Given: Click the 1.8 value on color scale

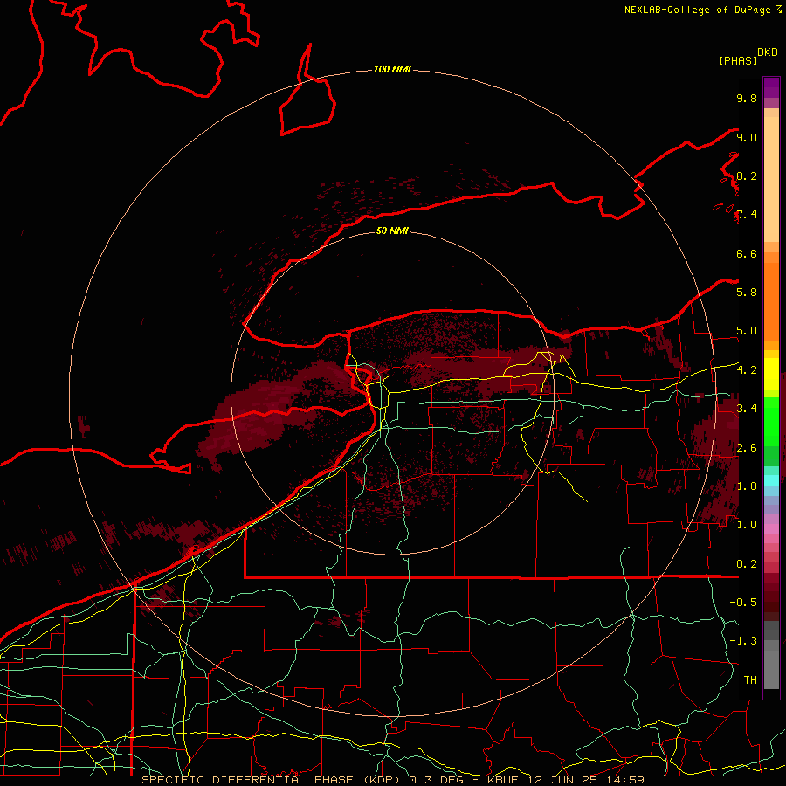Looking at the screenshot, I should [747, 486].
